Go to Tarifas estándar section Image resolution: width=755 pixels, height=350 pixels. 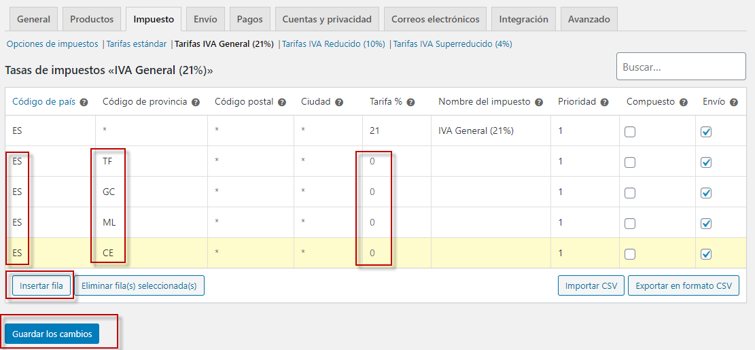[x=137, y=43]
